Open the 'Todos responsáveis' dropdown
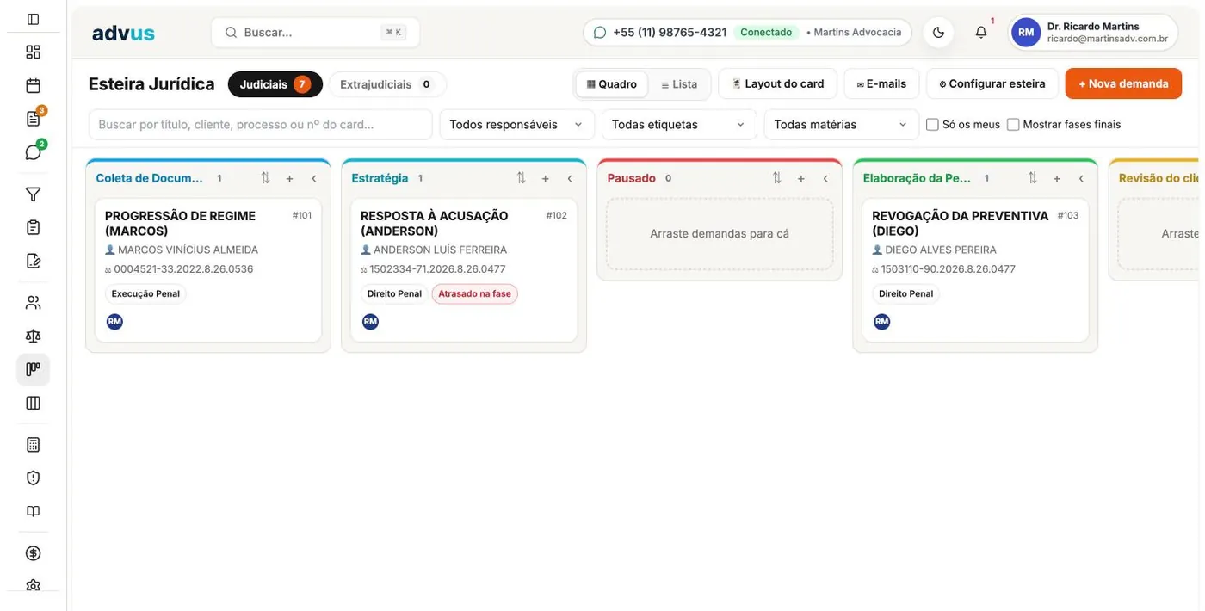 tap(516, 125)
